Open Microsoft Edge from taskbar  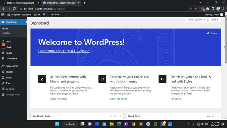tap(119, 124)
